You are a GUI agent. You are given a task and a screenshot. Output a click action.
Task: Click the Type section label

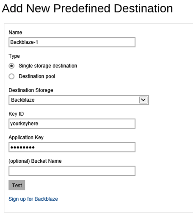coord(14,56)
